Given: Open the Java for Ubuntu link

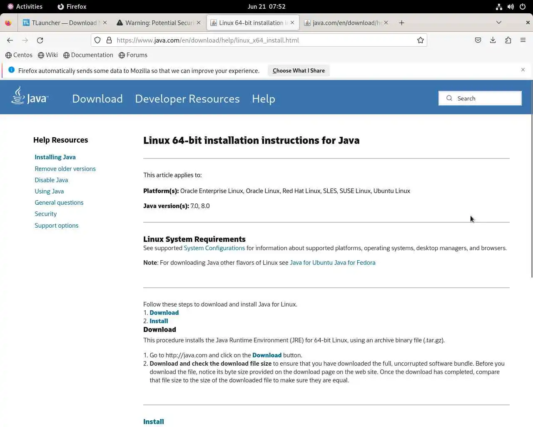Looking at the screenshot, I should pyautogui.click(x=311, y=263).
